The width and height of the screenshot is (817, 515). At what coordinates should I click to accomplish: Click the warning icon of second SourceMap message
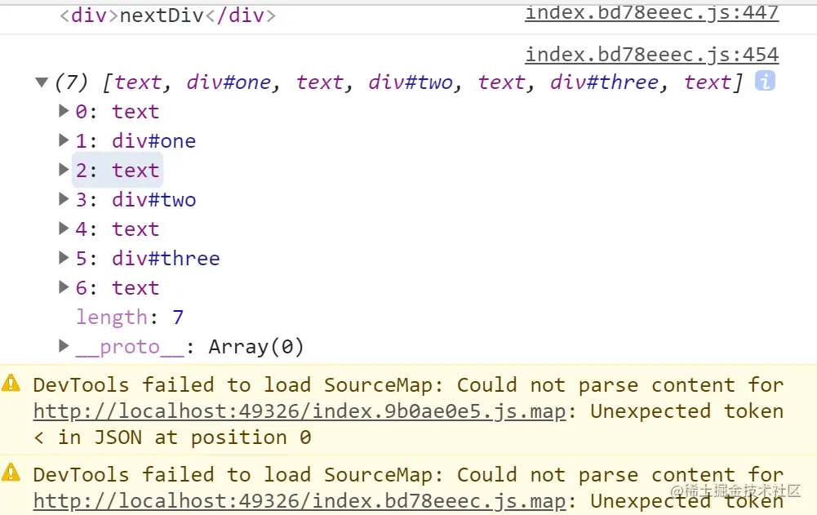tap(11, 473)
